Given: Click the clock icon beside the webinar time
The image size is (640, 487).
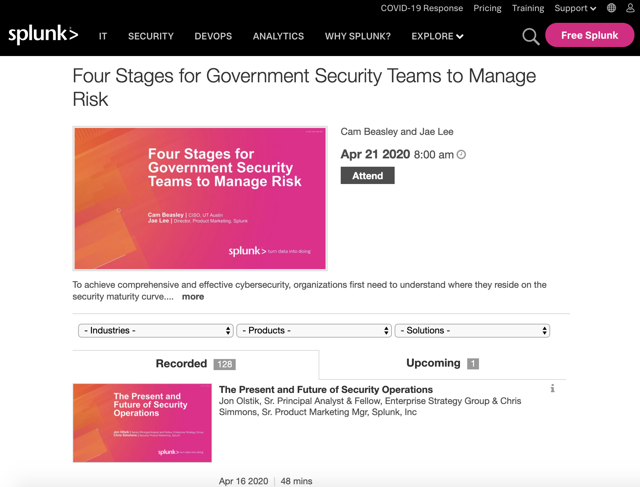Looking at the screenshot, I should [461, 155].
